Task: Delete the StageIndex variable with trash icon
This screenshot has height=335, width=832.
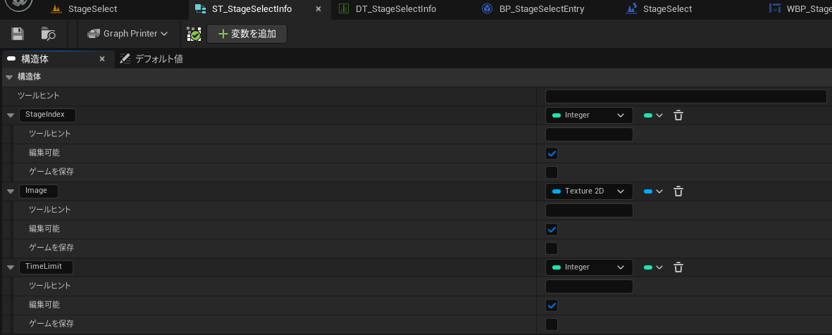Action: pyautogui.click(x=678, y=115)
